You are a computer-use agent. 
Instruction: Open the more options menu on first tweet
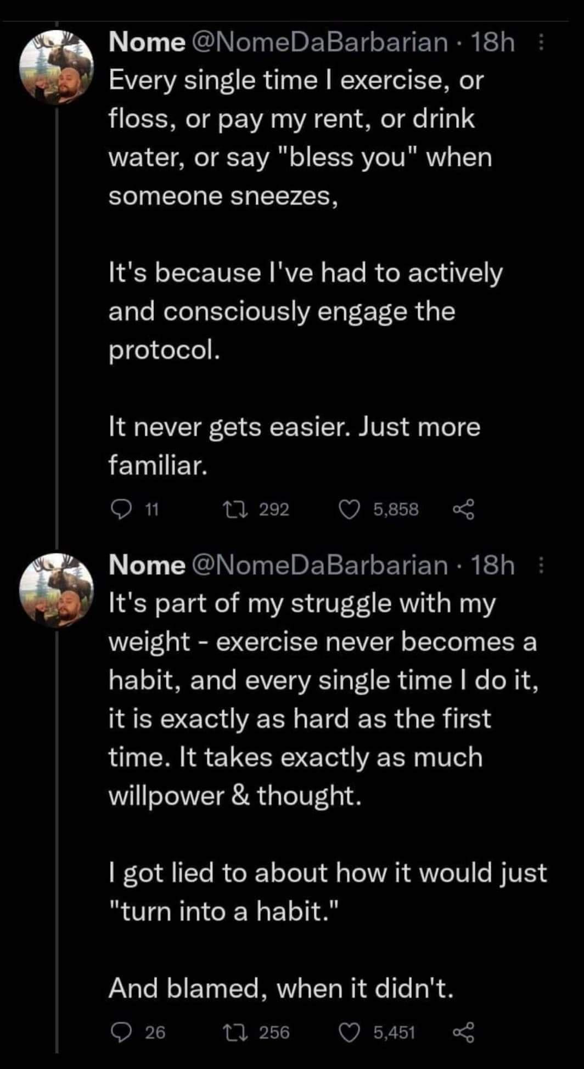[541, 43]
